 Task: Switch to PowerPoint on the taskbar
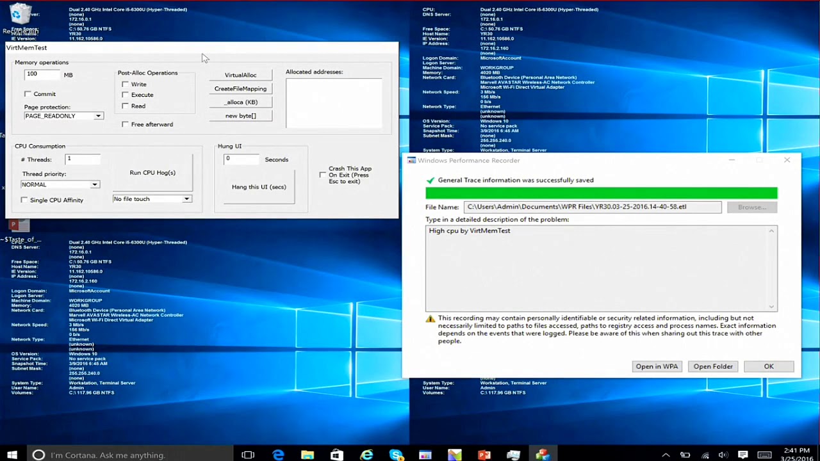coord(484,455)
